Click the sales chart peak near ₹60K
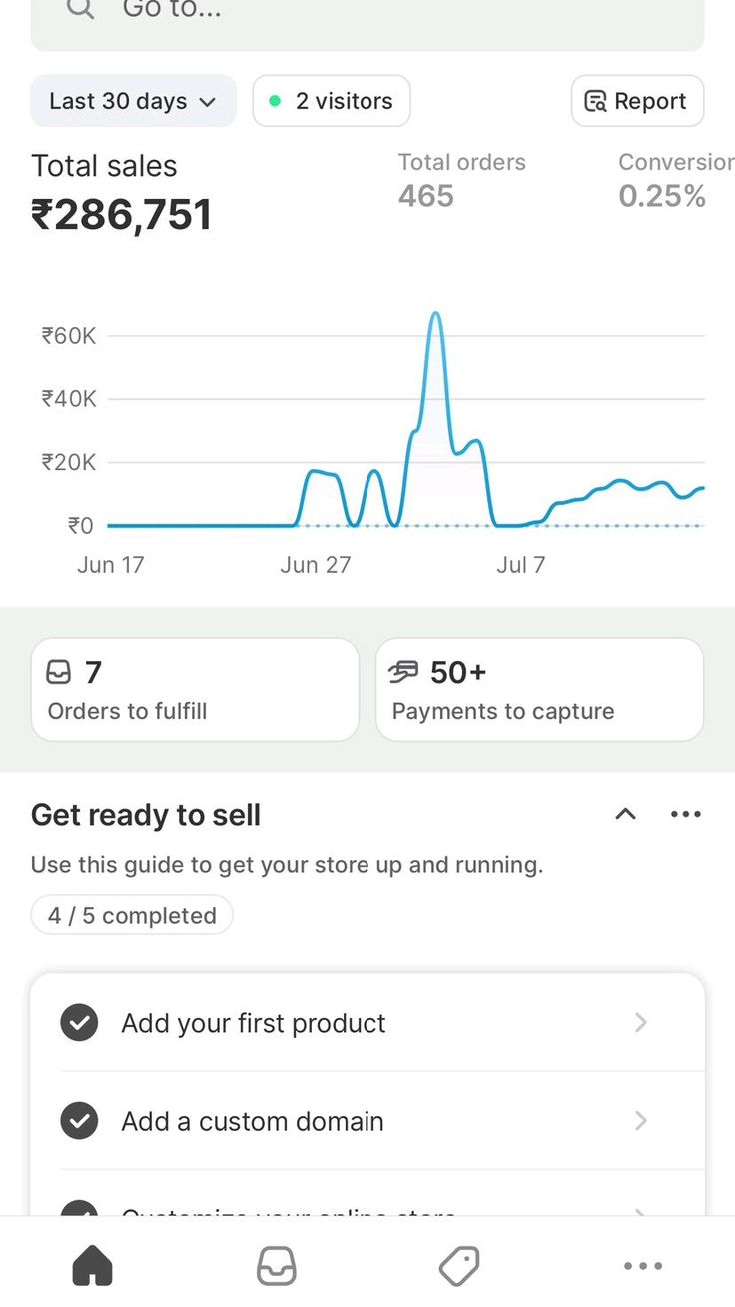Image resolution: width=735 pixels, height=1307 pixels. point(435,315)
